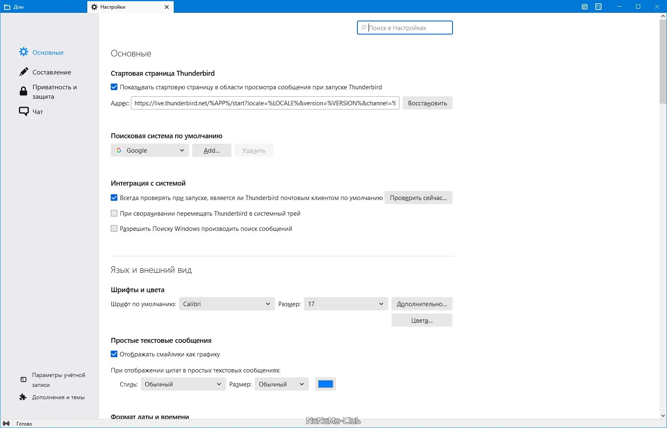Toggle always check default mail client
Image resolution: width=667 pixels, height=428 pixels.
[114, 198]
